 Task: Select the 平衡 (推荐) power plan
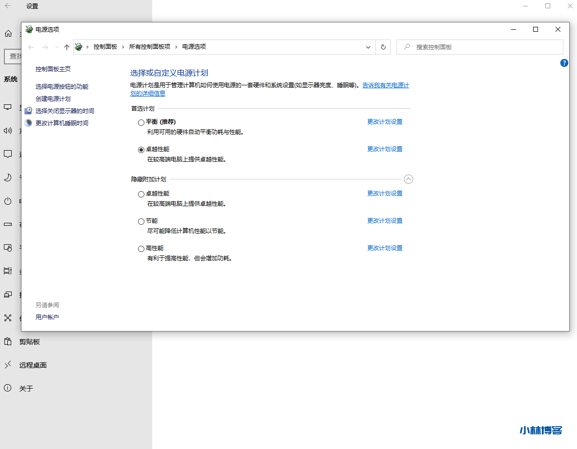(141, 122)
